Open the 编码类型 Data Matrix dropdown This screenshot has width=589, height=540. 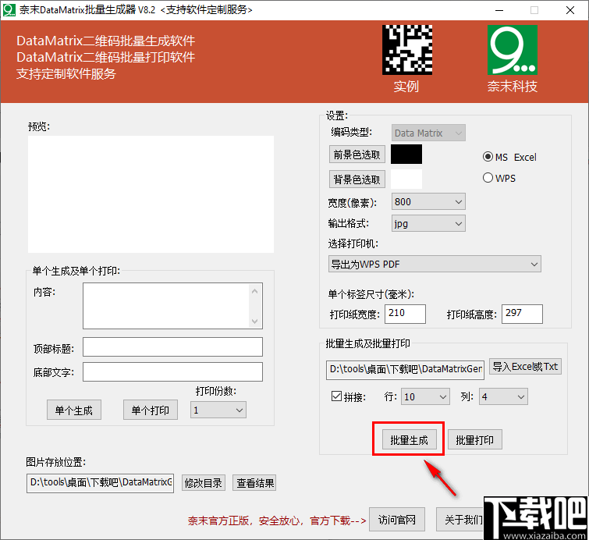point(428,133)
